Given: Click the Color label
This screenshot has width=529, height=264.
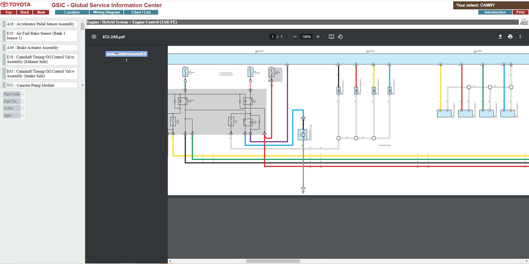Looking at the screenshot, I should pyautogui.click(x=12, y=108).
